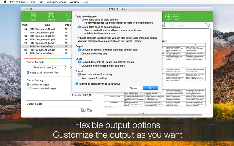Select the table grid lines tool
Image resolution: width=234 pixels, height=146 pixels.
[181, 25]
